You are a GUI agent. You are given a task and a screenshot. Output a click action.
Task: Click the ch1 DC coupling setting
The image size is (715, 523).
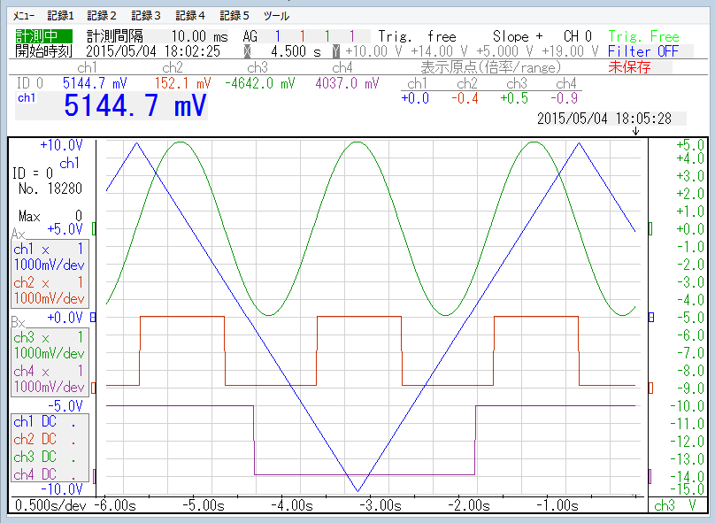click(44, 422)
